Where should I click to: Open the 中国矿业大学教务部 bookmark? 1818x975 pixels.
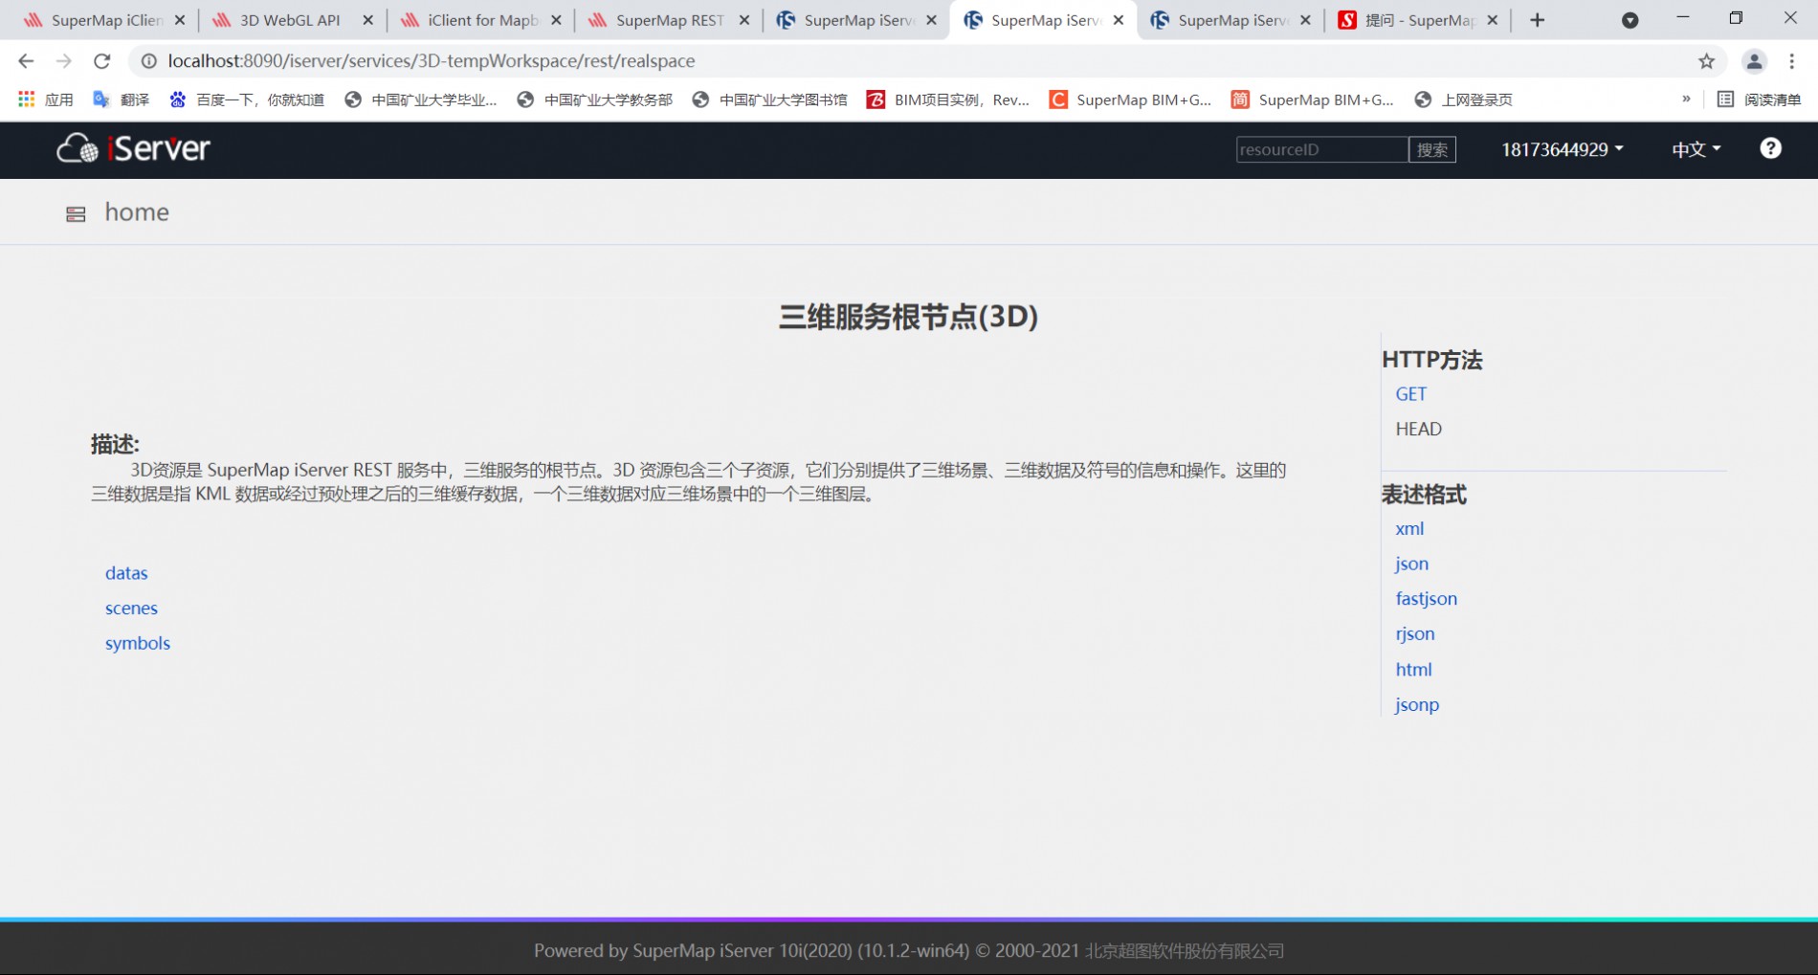594,100
